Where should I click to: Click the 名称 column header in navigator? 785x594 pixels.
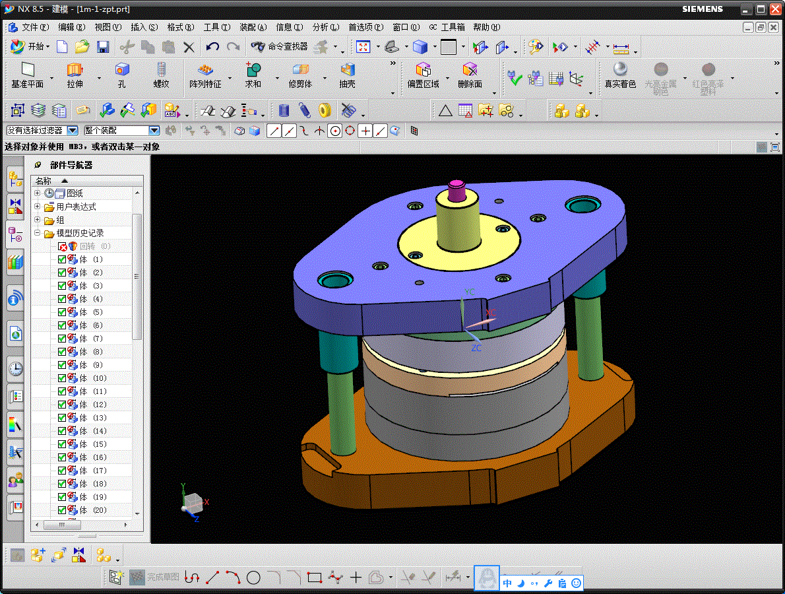click(x=44, y=181)
